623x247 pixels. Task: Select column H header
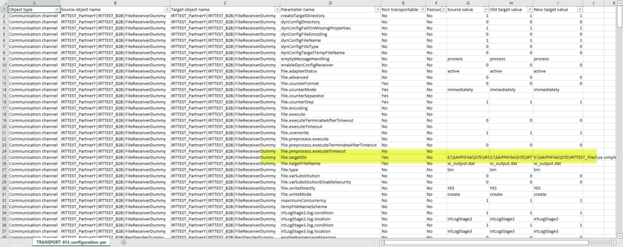coord(511,3)
